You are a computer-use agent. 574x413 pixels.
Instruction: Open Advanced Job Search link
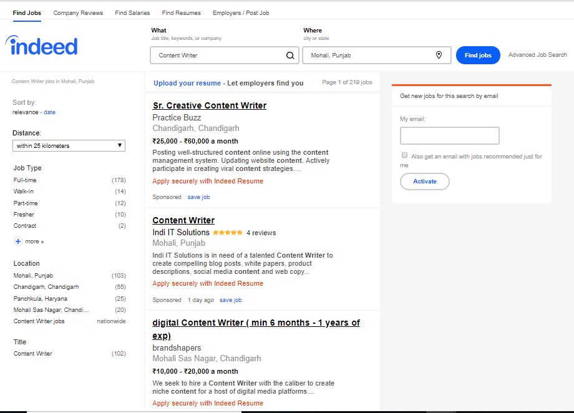click(537, 54)
